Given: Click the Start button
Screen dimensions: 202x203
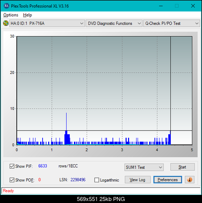Looking at the screenshot, I should click(x=182, y=167).
